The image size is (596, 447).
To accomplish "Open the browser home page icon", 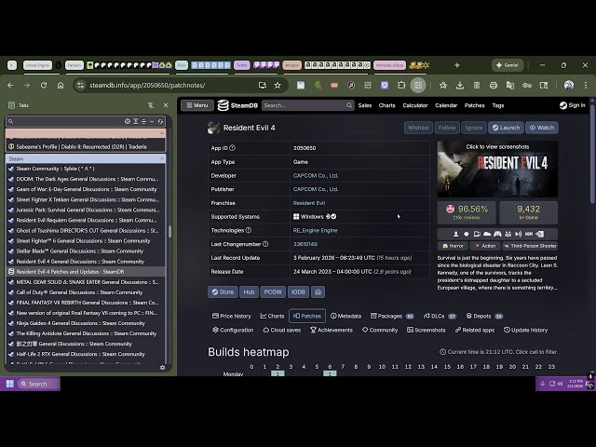I will tap(61, 85).
